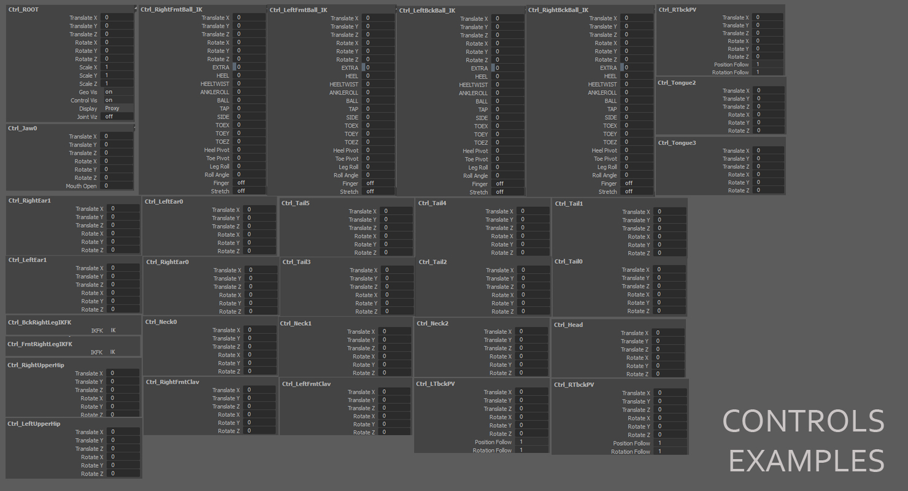Viewport: 908px width, 491px height.
Task: Toggle Finger value in Ctrl_LeftBckBall_IK
Action: tap(509, 184)
